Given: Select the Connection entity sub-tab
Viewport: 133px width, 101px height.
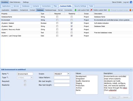Looking at the screenshot, I should 68,10.
